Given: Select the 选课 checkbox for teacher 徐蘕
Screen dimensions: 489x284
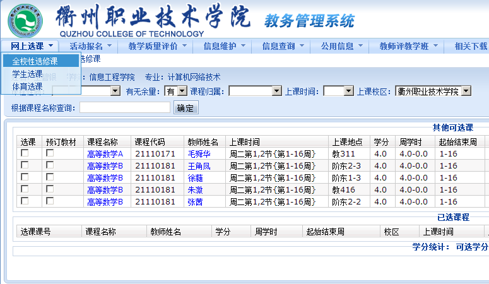Looking at the screenshot, I should (x=25, y=177).
